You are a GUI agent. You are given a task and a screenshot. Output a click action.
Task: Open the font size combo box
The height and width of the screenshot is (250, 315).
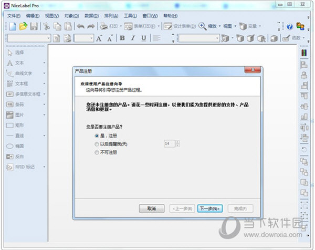tap(84, 38)
